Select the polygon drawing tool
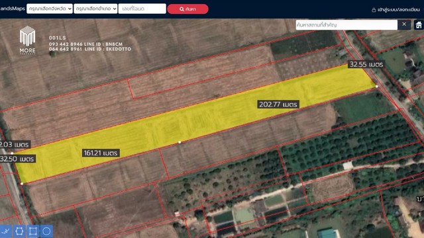 click(x=19, y=231)
